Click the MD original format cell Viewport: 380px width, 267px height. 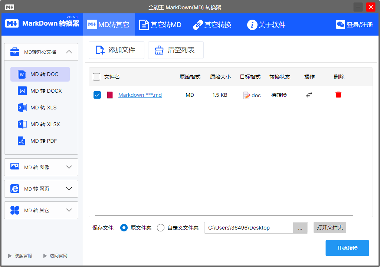coord(190,95)
